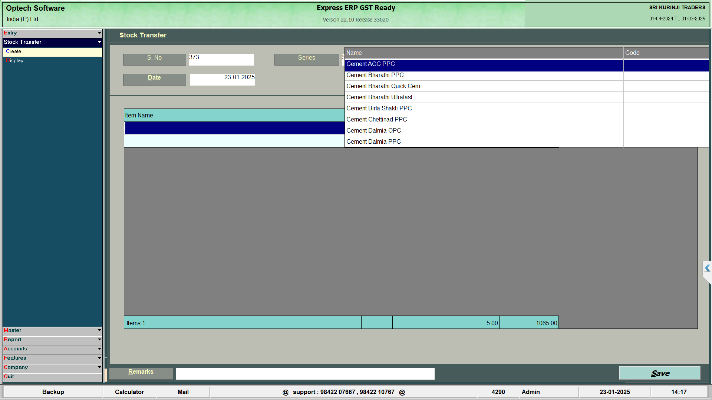
Task: Click the Mail button
Action: (x=183, y=392)
